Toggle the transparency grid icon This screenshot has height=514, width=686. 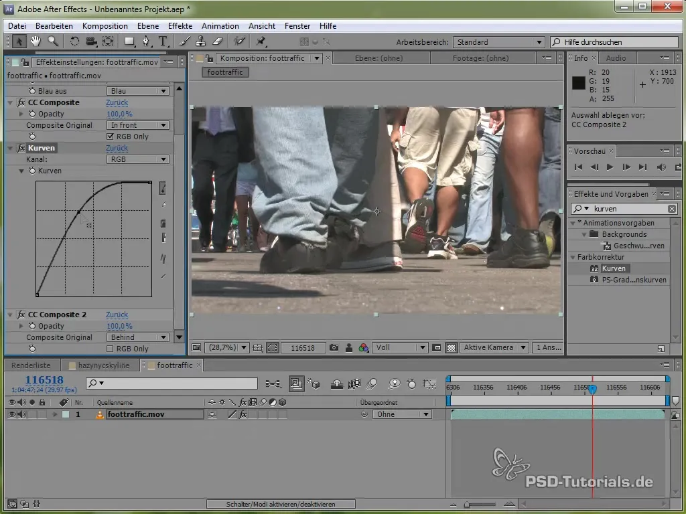point(451,348)
